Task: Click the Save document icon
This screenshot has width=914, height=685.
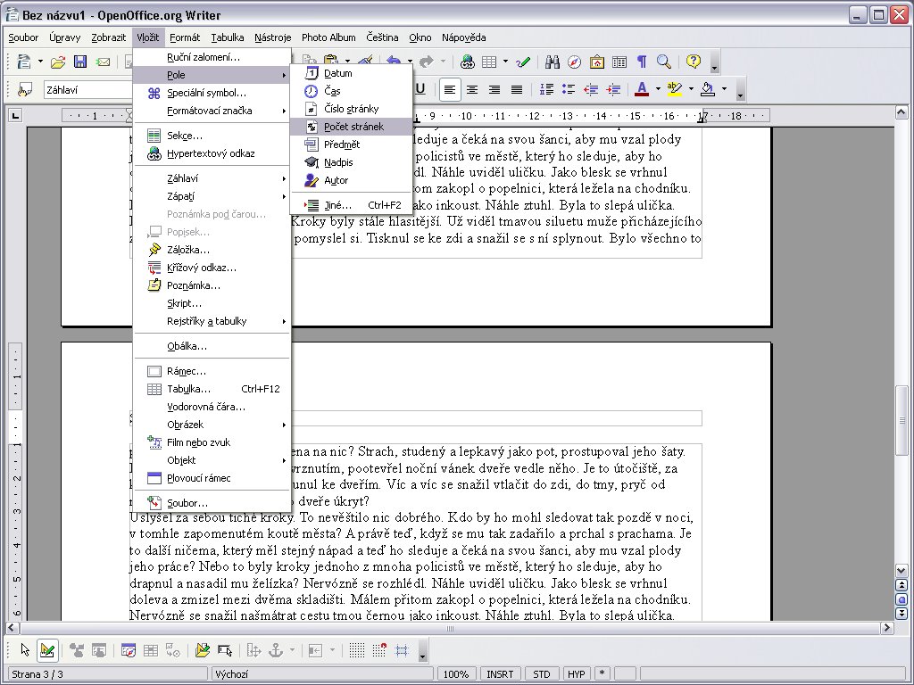Action: coord(79,62)
